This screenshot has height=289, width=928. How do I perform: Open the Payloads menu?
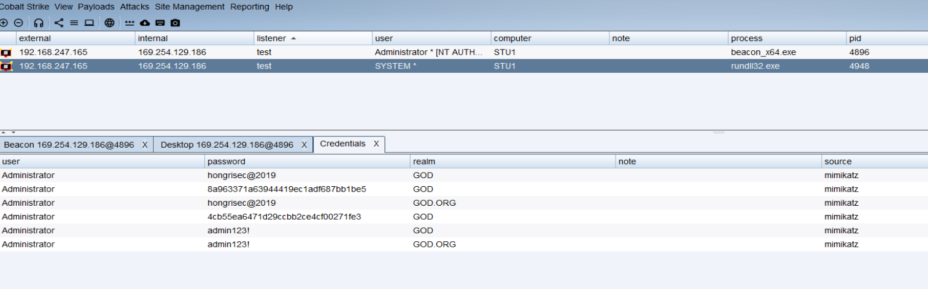pos(96,7)
